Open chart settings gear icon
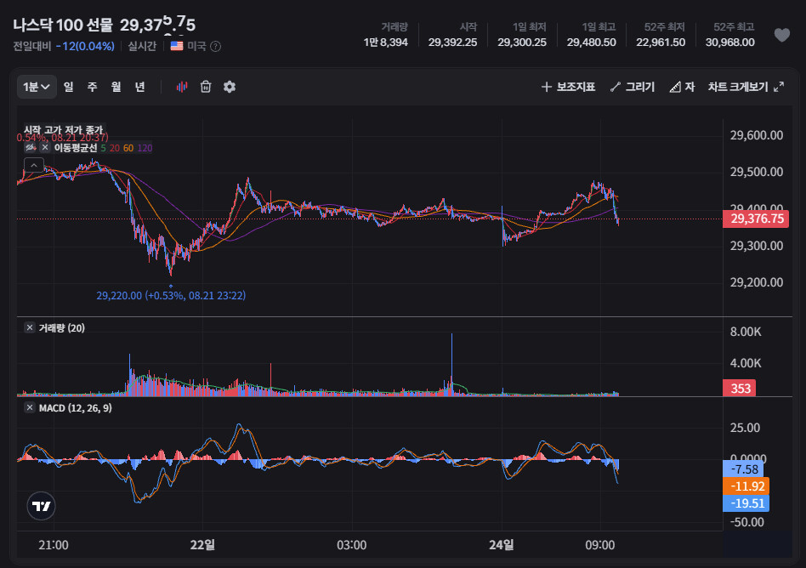Viewport: 806px width, 568px height. tap(230, 87)
